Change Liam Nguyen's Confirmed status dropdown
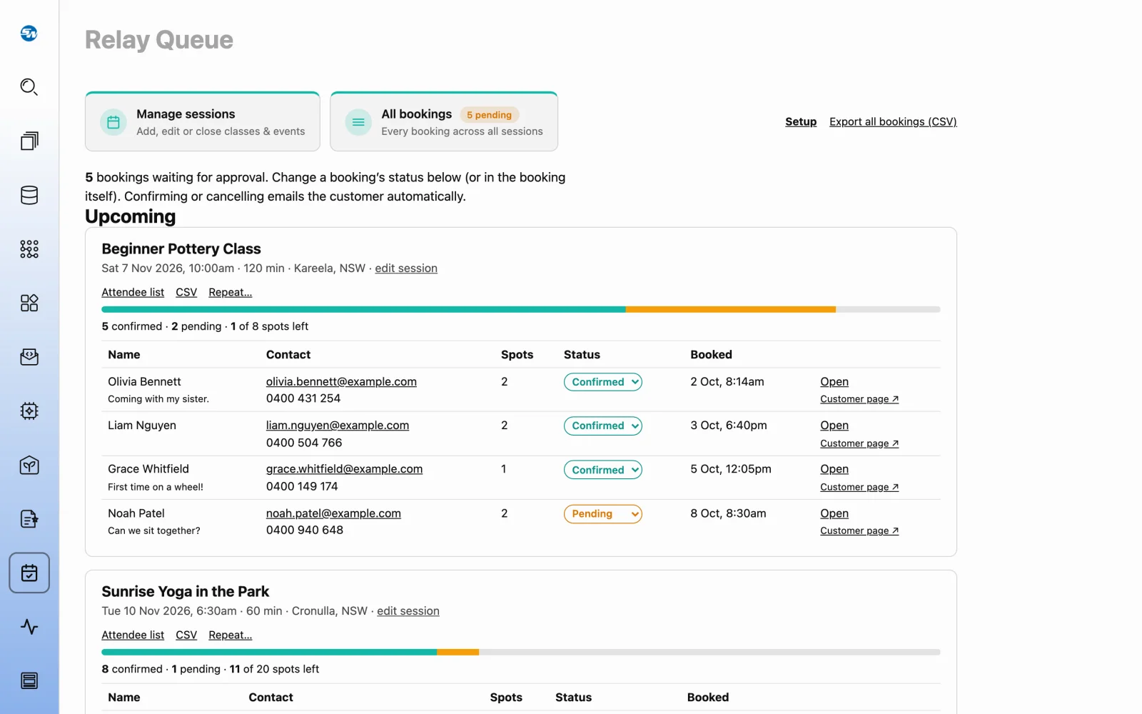 603,426
